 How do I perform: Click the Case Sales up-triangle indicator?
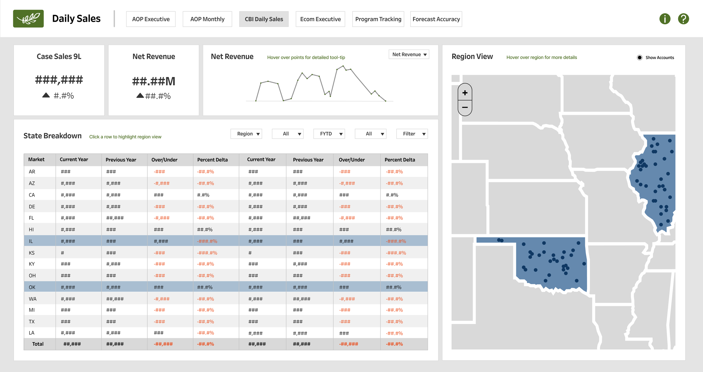pyautogui.click(x=46, y=95)
